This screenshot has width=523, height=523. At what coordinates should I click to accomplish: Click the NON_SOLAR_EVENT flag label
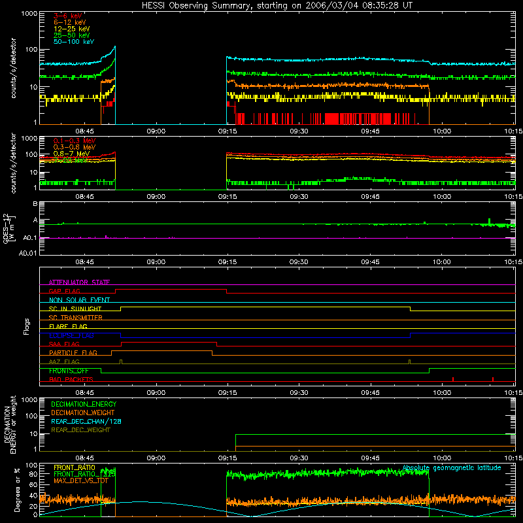click(79, 300)
